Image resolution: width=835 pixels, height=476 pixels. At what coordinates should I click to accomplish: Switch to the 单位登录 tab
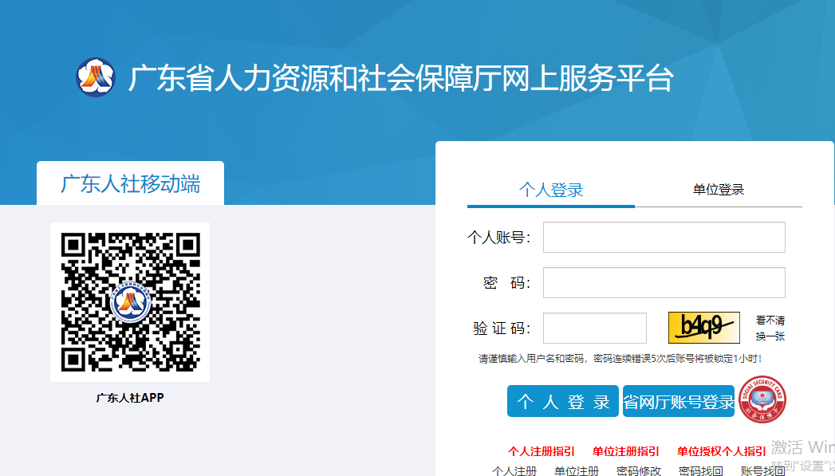click(x=719, y=190)
